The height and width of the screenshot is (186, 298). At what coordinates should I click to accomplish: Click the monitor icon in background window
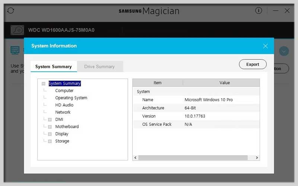15,50
